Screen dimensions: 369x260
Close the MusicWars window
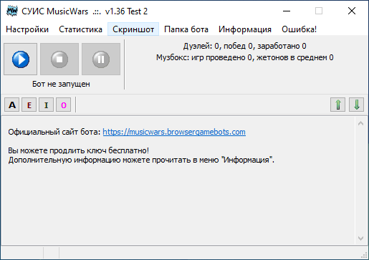coord(352,11)
